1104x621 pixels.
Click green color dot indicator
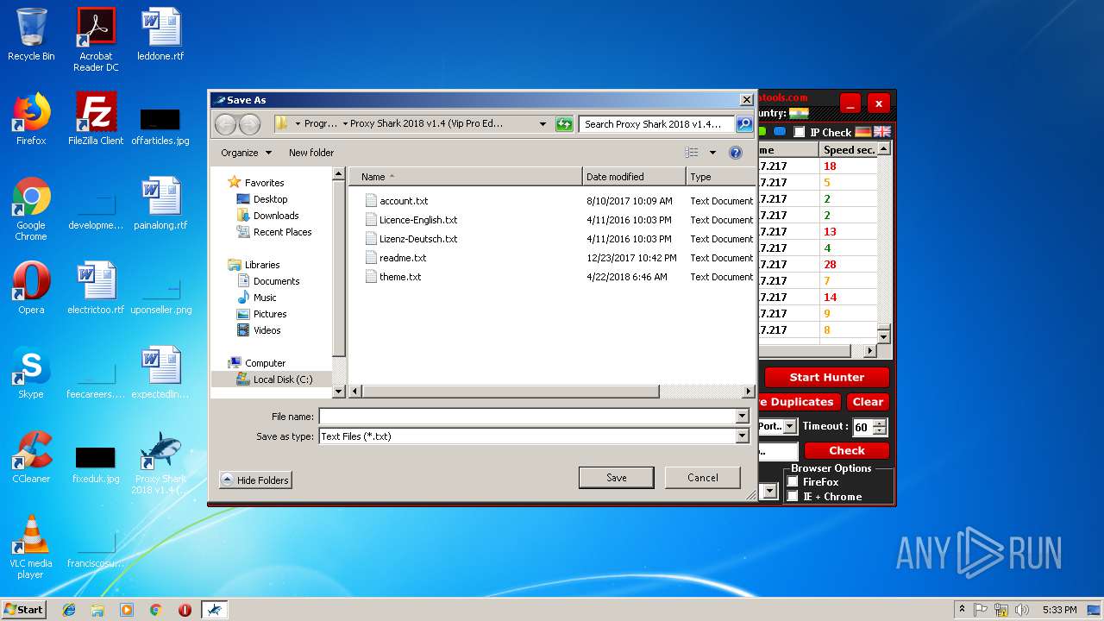tap(762, 132)
